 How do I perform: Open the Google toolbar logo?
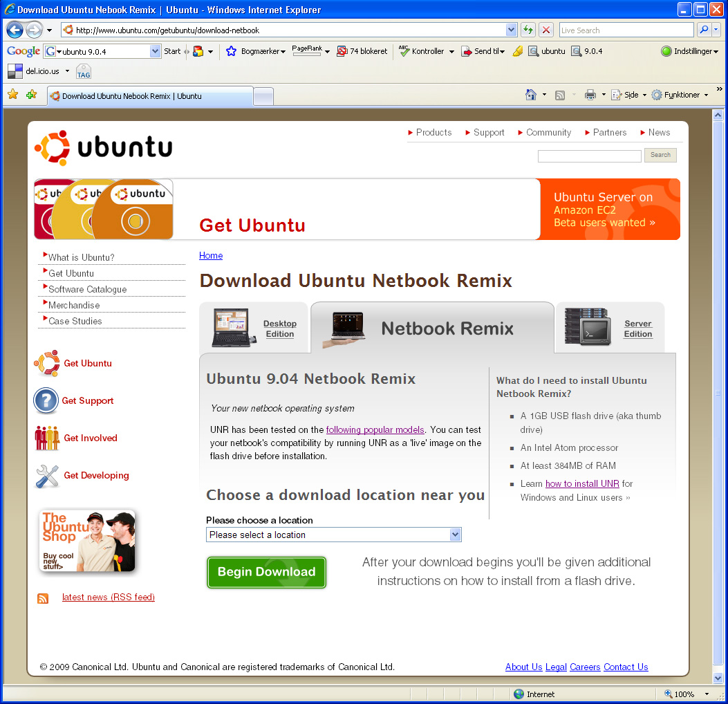(x=24, y=51)
